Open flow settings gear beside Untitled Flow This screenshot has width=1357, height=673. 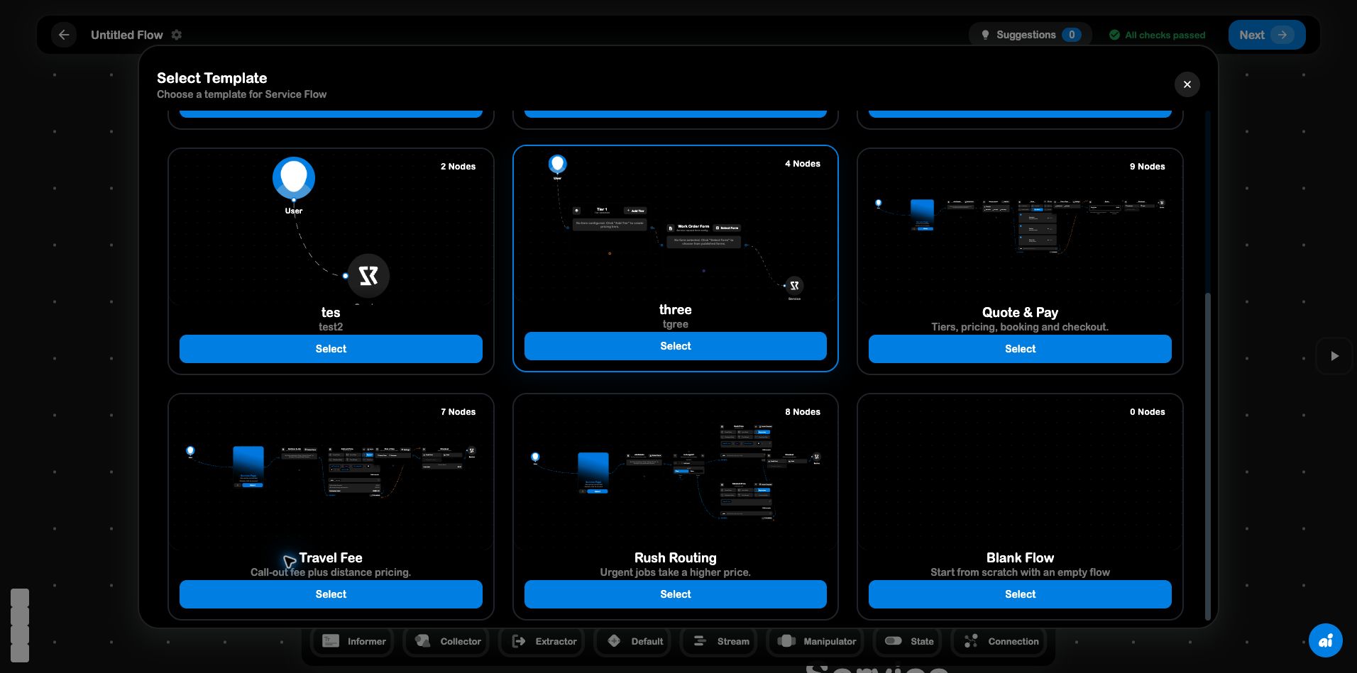pyautogui.click(x=177, y=35)
